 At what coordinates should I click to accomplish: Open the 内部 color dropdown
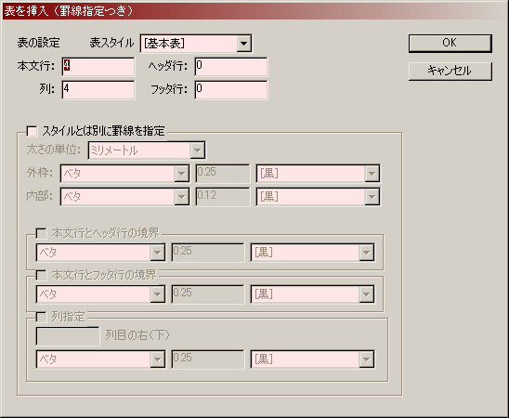pyautogui.click(x=318, y=197)
